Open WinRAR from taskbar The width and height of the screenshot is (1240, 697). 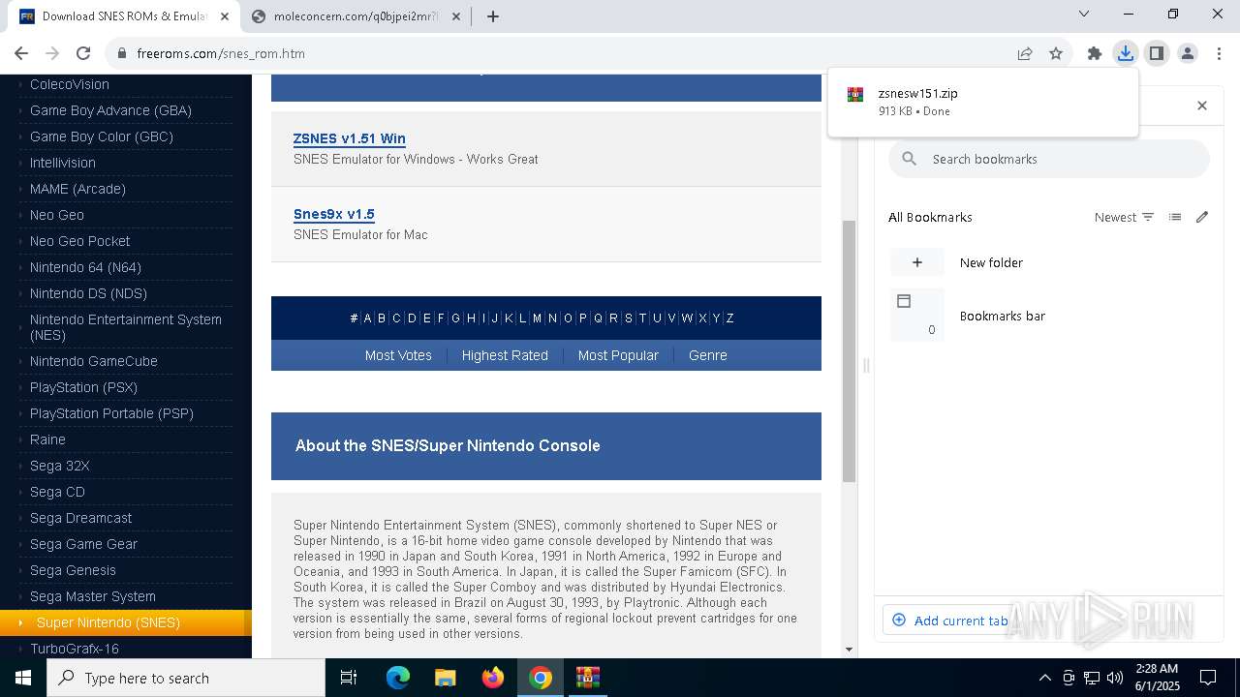point(588,678)
